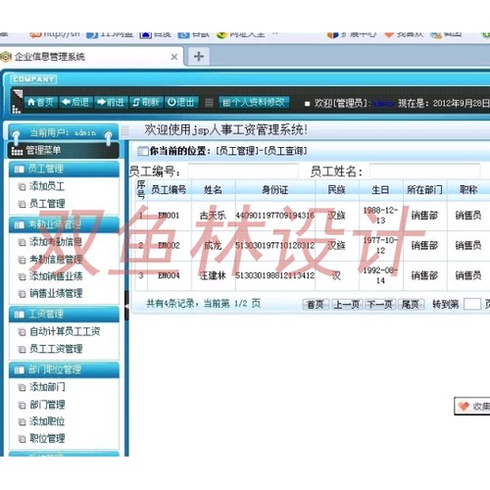This screenshot has width=490, height=490.
Task: Click the 上一页 previous page button
Action: click(x=347, y=305)
